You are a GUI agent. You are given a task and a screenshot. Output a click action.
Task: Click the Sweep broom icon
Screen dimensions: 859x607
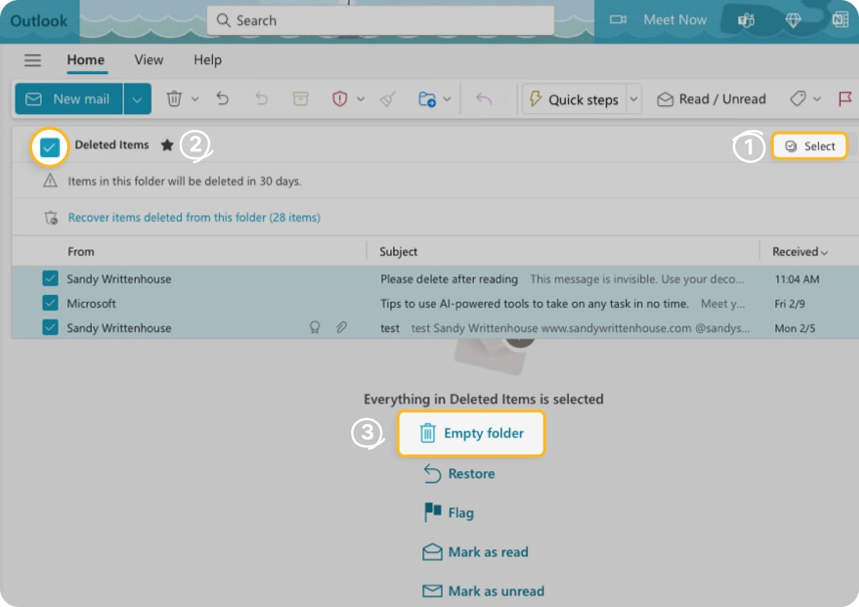[387, 99]
